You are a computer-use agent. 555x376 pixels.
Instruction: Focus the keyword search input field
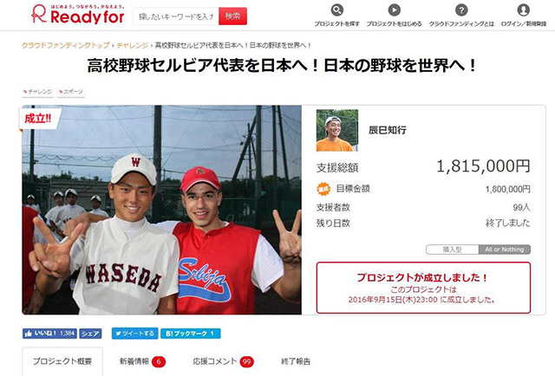pos(176,16)
